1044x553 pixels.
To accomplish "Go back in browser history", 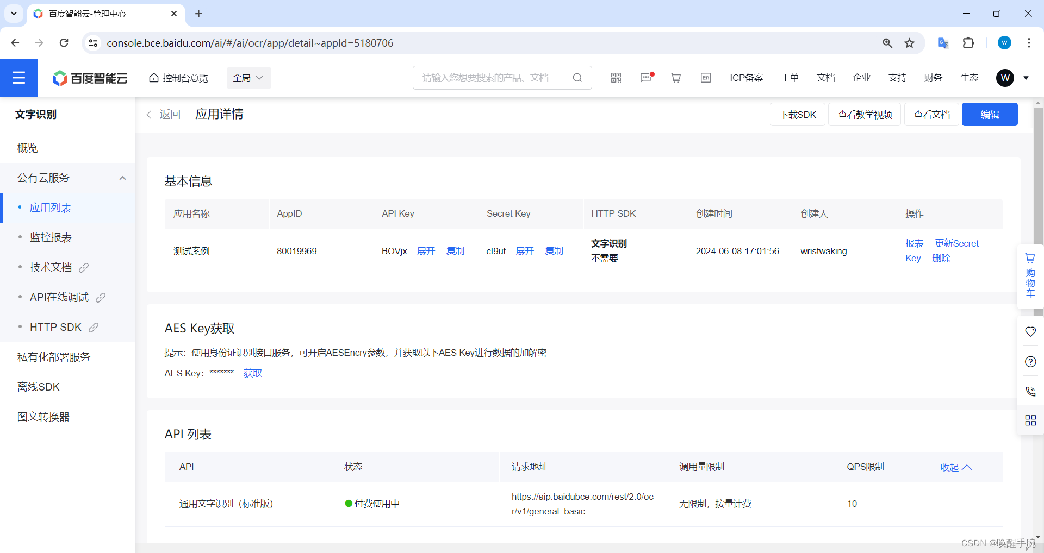I will click(x=15, y=43).
